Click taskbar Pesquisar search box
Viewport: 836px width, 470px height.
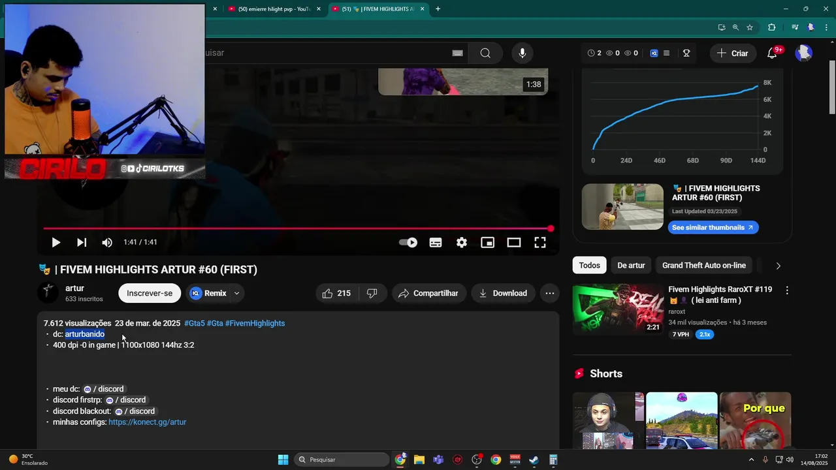coord(341,460)
